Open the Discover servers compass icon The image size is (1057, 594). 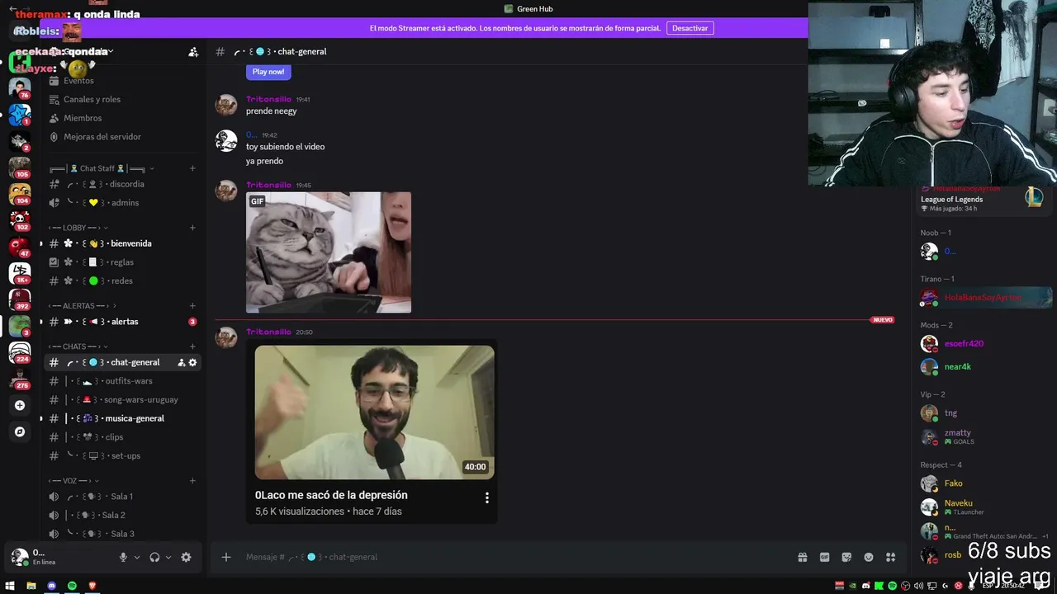[20, 431]
